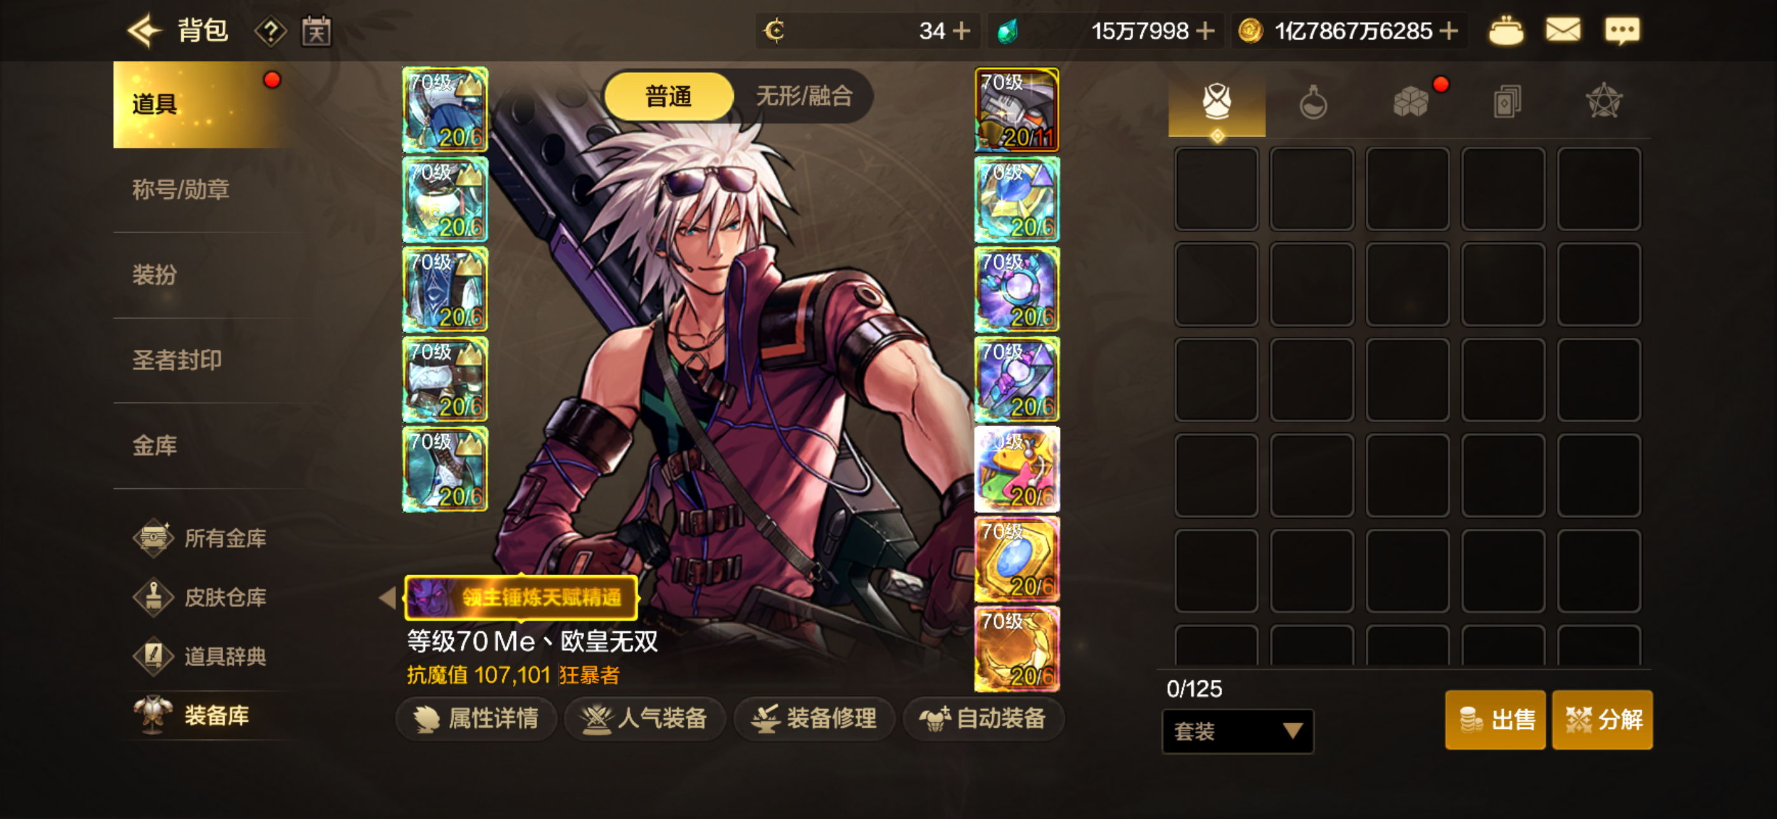The width and height of the screenshot is (1777, 819).
Task: Open the help question mark icon
Action: click(x=270, y=31)
